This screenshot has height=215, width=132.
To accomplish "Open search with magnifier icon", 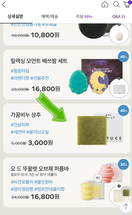I will coord(117,5).
